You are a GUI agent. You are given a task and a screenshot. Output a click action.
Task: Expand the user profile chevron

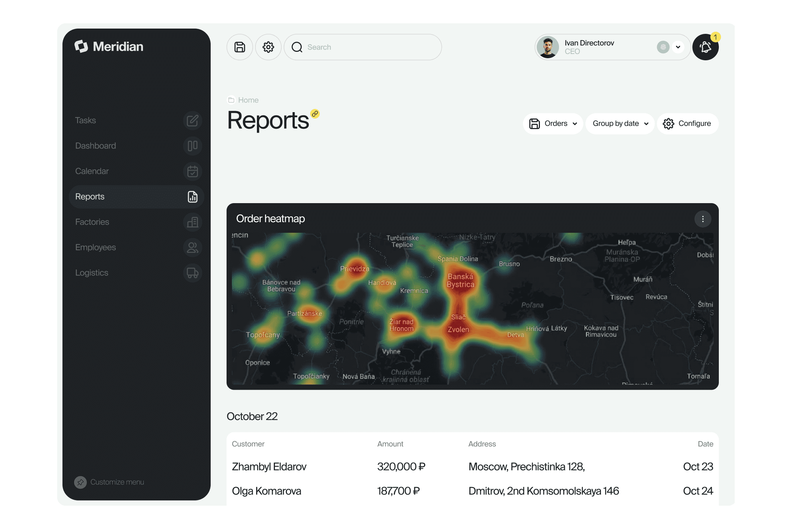click(x=678, y=47)
